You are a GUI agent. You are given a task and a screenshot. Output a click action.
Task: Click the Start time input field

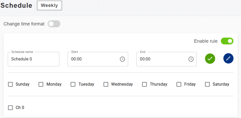pos(93,59)
